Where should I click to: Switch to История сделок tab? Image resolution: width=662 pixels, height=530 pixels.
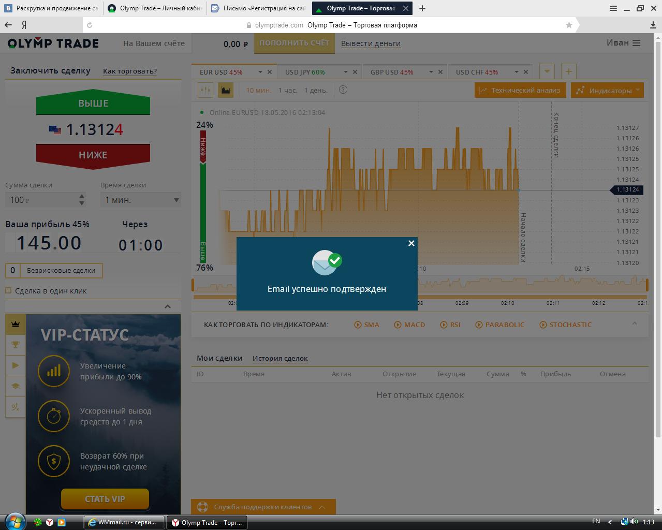[280, 358]
